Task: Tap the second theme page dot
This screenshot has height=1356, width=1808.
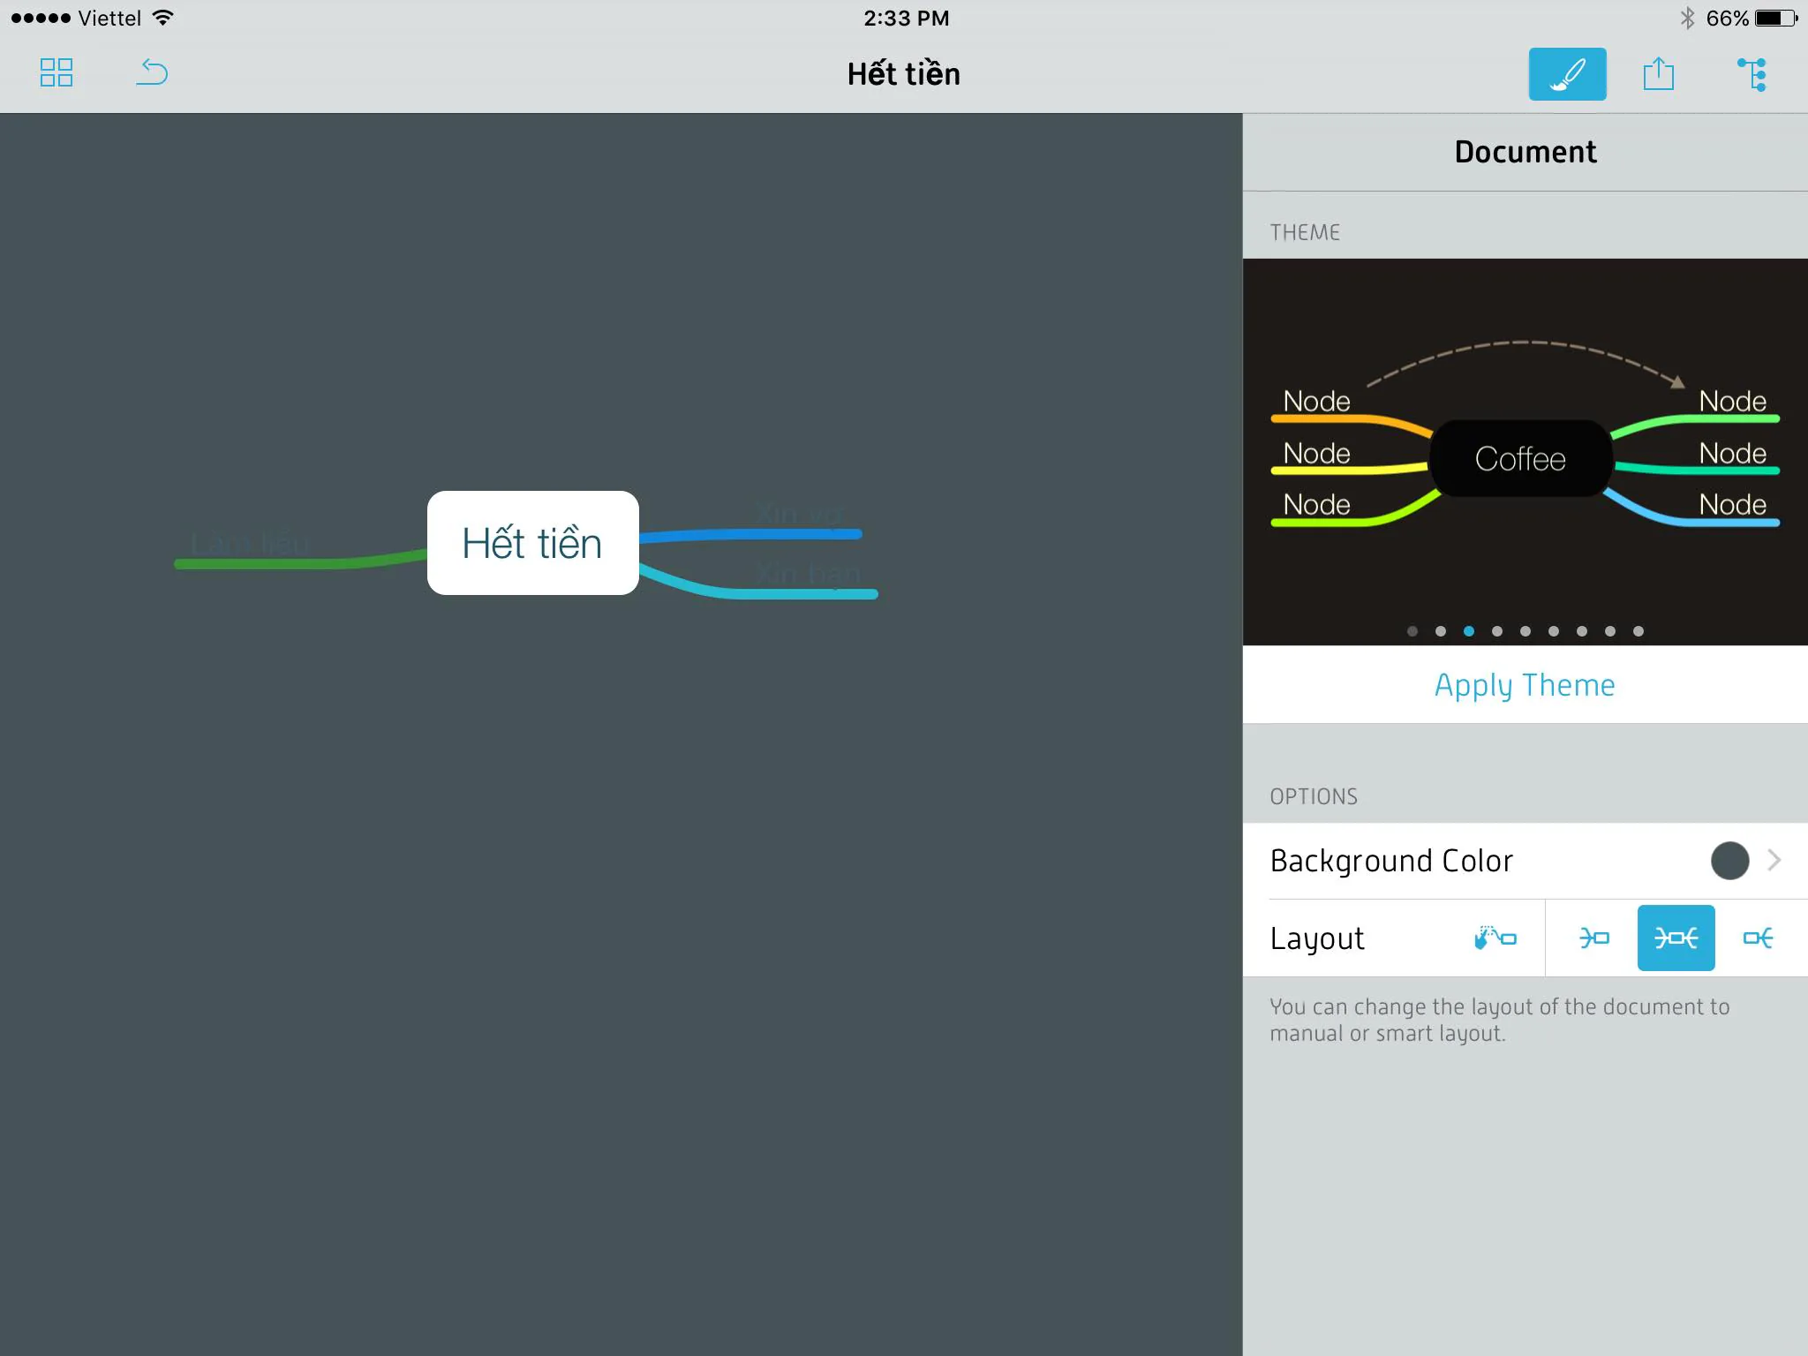Action: 1441,631
